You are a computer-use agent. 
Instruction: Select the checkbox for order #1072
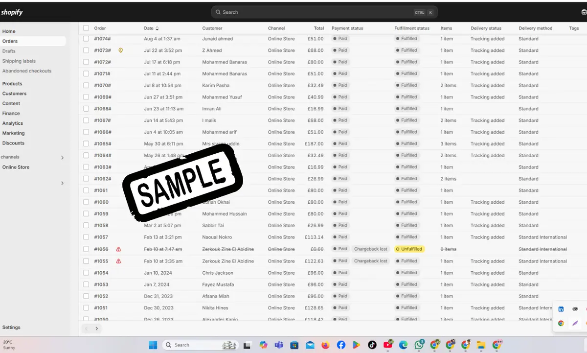[x=86, y=62]
